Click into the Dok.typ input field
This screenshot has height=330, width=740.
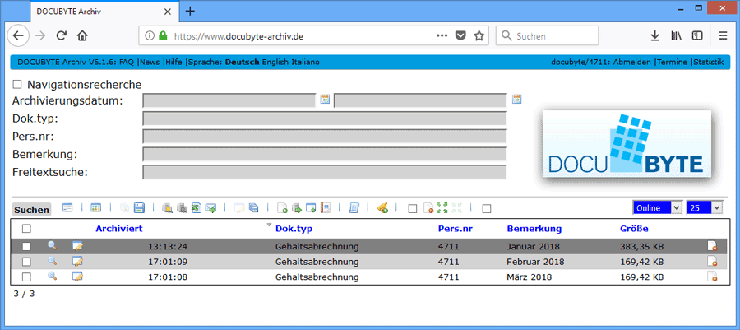325,119
